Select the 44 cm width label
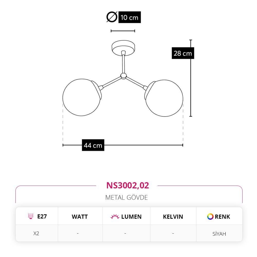This screenshot has height=257, width=257. 93,145
